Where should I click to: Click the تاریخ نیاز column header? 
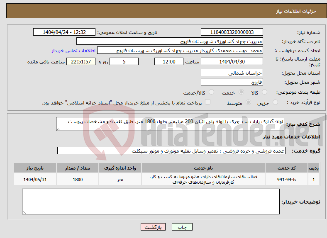tap(35, 168)
